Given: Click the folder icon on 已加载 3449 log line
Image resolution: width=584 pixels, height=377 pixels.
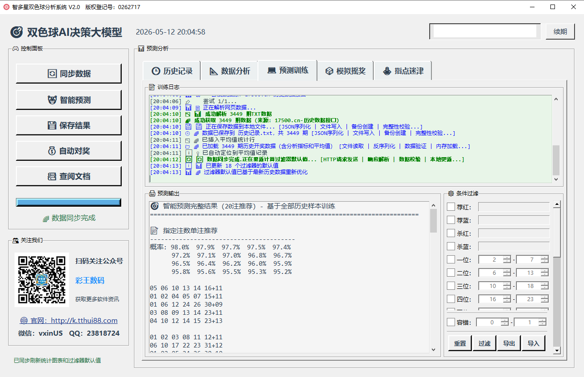Looking at the screenshot, I should pos(188,147).
